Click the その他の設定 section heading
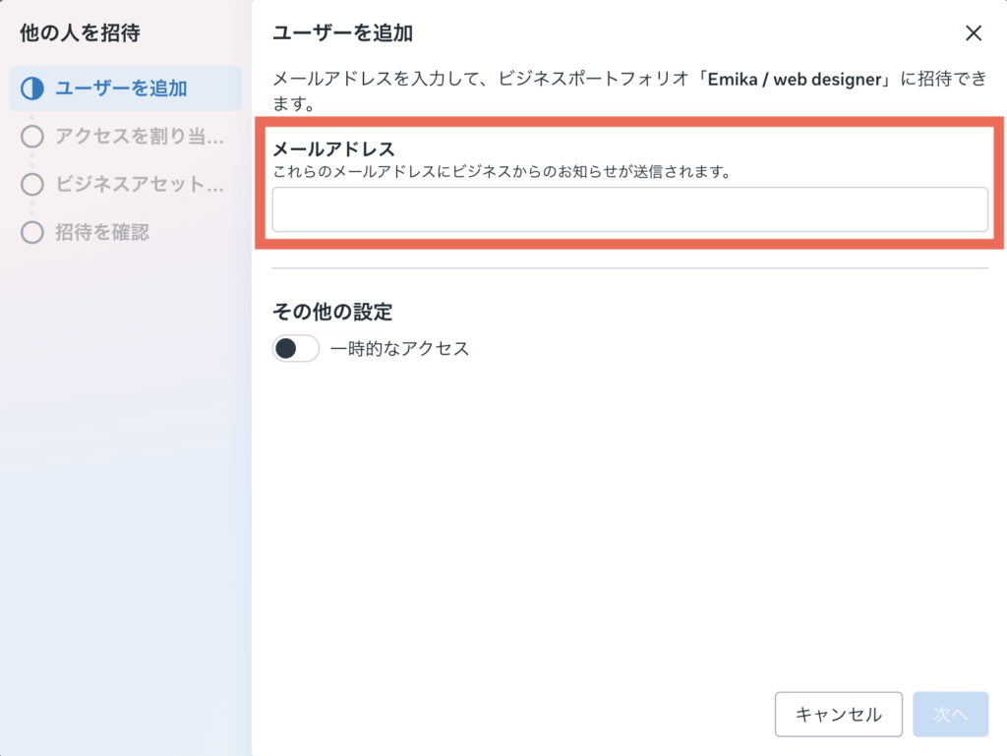 (332, 312)
